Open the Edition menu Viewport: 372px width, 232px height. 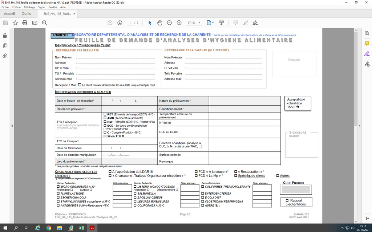[x=16, y=7]
